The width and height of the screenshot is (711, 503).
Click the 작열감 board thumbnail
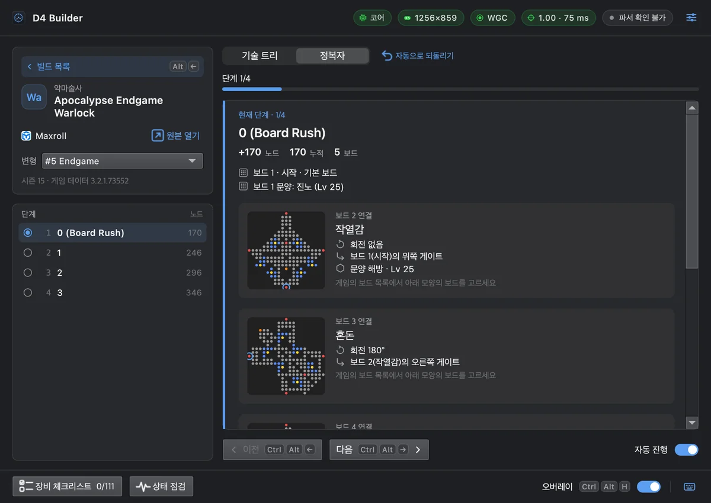pos(286,250)
